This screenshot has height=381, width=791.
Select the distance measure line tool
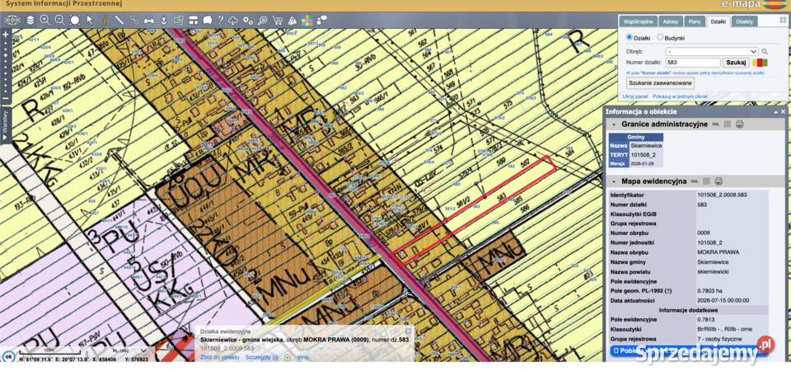click(119, 20)
